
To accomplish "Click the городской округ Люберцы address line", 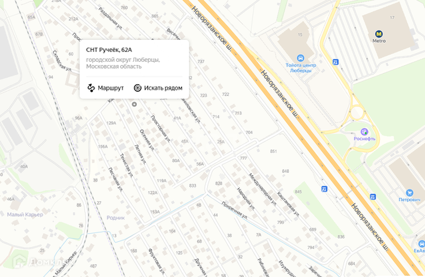I will pos(123,59).
